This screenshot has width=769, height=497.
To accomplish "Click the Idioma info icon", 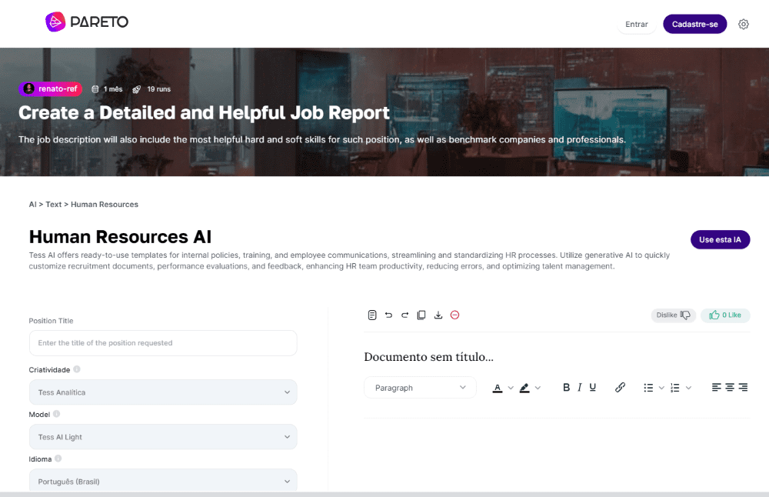I will click(58, 459).
